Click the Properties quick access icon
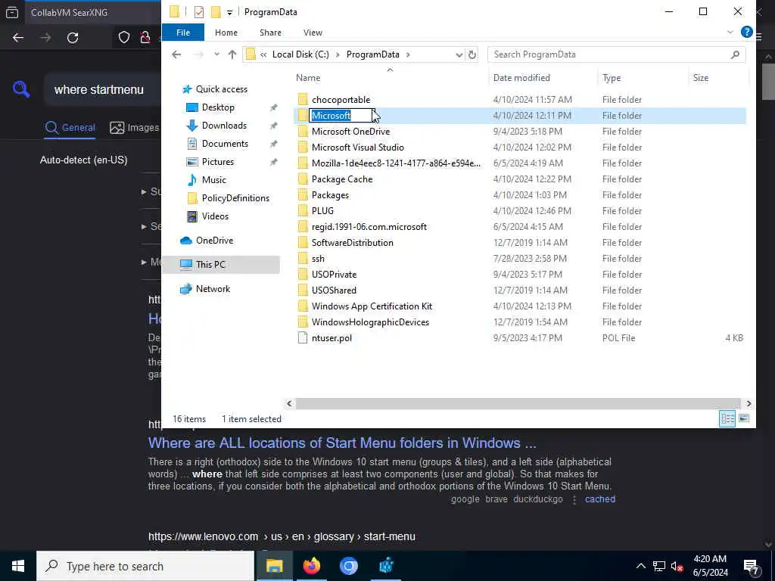Image resolution: width=775 pixels, height=581 pixels. (199, 12)
